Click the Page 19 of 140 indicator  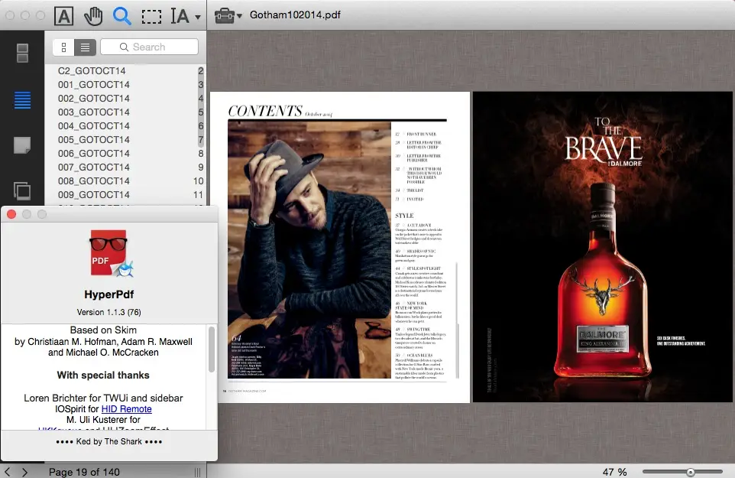(84, 472)
